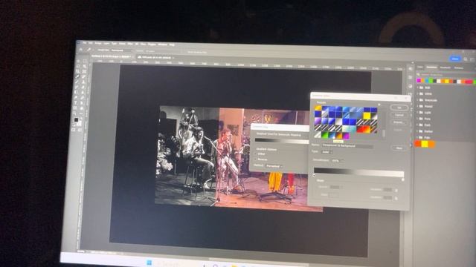Image resolution: width=476 pixels, height=267 pixels.
Task: Select the Lasso tool
Action: (78, 66)
